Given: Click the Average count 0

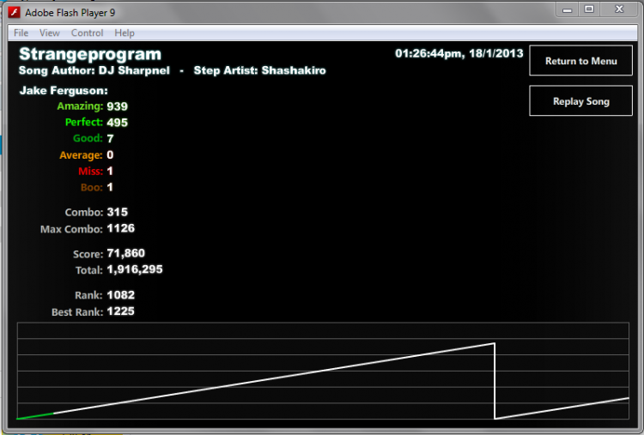Looking at the screenshot, I should click(x=110, y=154).
